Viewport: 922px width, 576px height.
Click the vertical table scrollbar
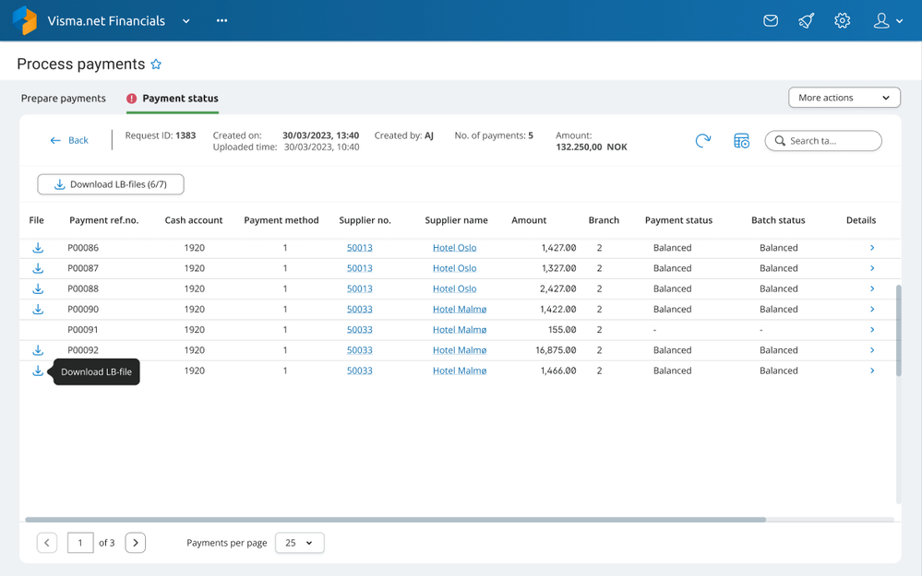pos(899,331)
